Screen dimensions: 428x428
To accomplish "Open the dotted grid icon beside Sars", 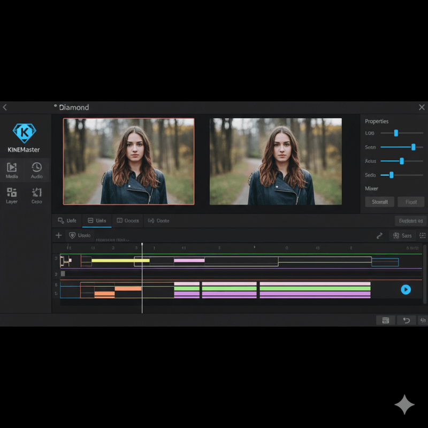I will click(423, 235).
